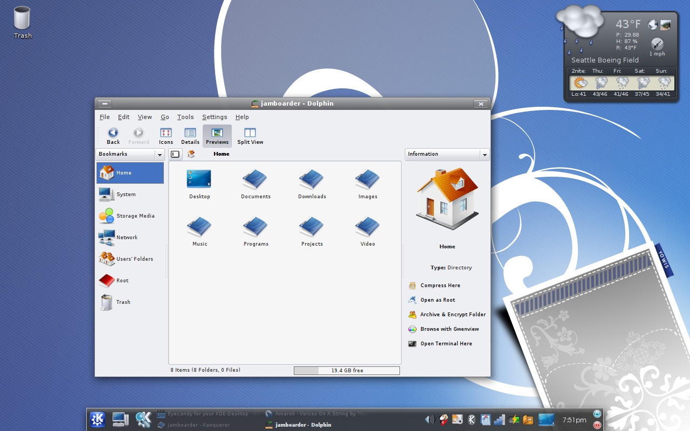Viewport: 690px width, 431px height.
Task: Open the Go menu
Action: pos(165,117)
